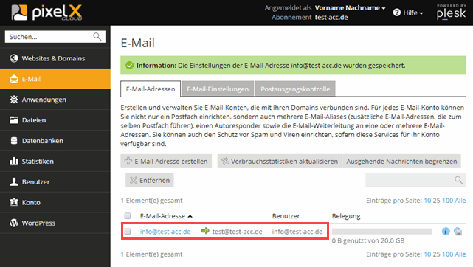The height and width of the screenshot is (267, 473).
Task: Click the list search magnifier icon
Action: (458, 180)
